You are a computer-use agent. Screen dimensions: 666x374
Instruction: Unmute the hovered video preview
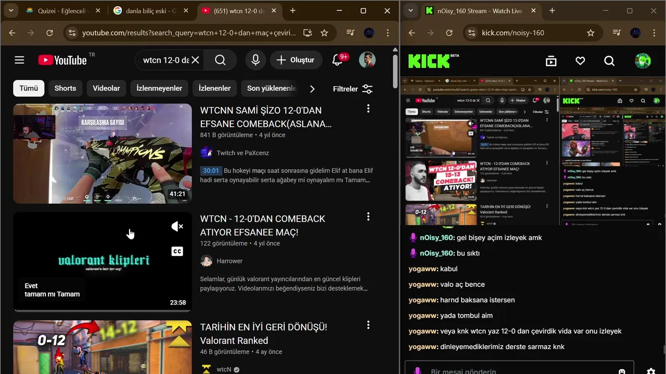(177, 226)
